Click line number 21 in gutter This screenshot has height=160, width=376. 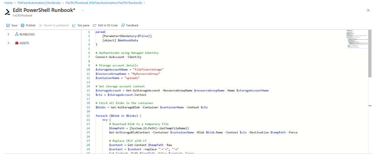(88, 116)
